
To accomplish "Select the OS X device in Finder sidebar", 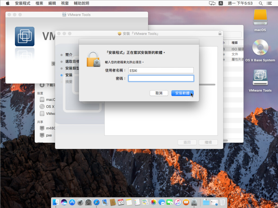I will click(47, 106).
